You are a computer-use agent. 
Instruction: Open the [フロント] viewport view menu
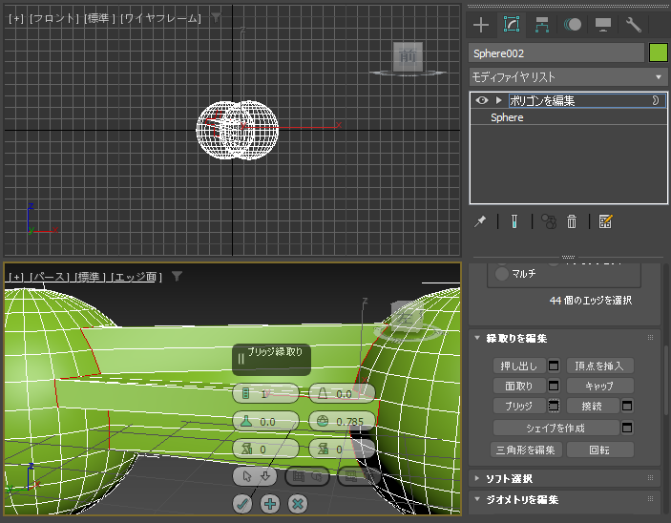tap(53, 18)
